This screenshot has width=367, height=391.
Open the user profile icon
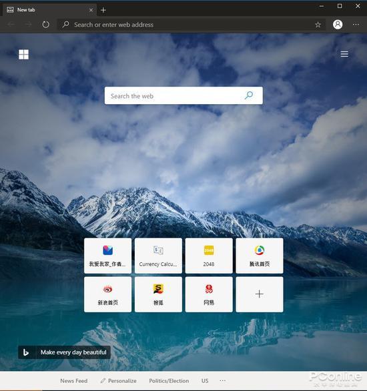pyautogui.click(x=338, y=25)
